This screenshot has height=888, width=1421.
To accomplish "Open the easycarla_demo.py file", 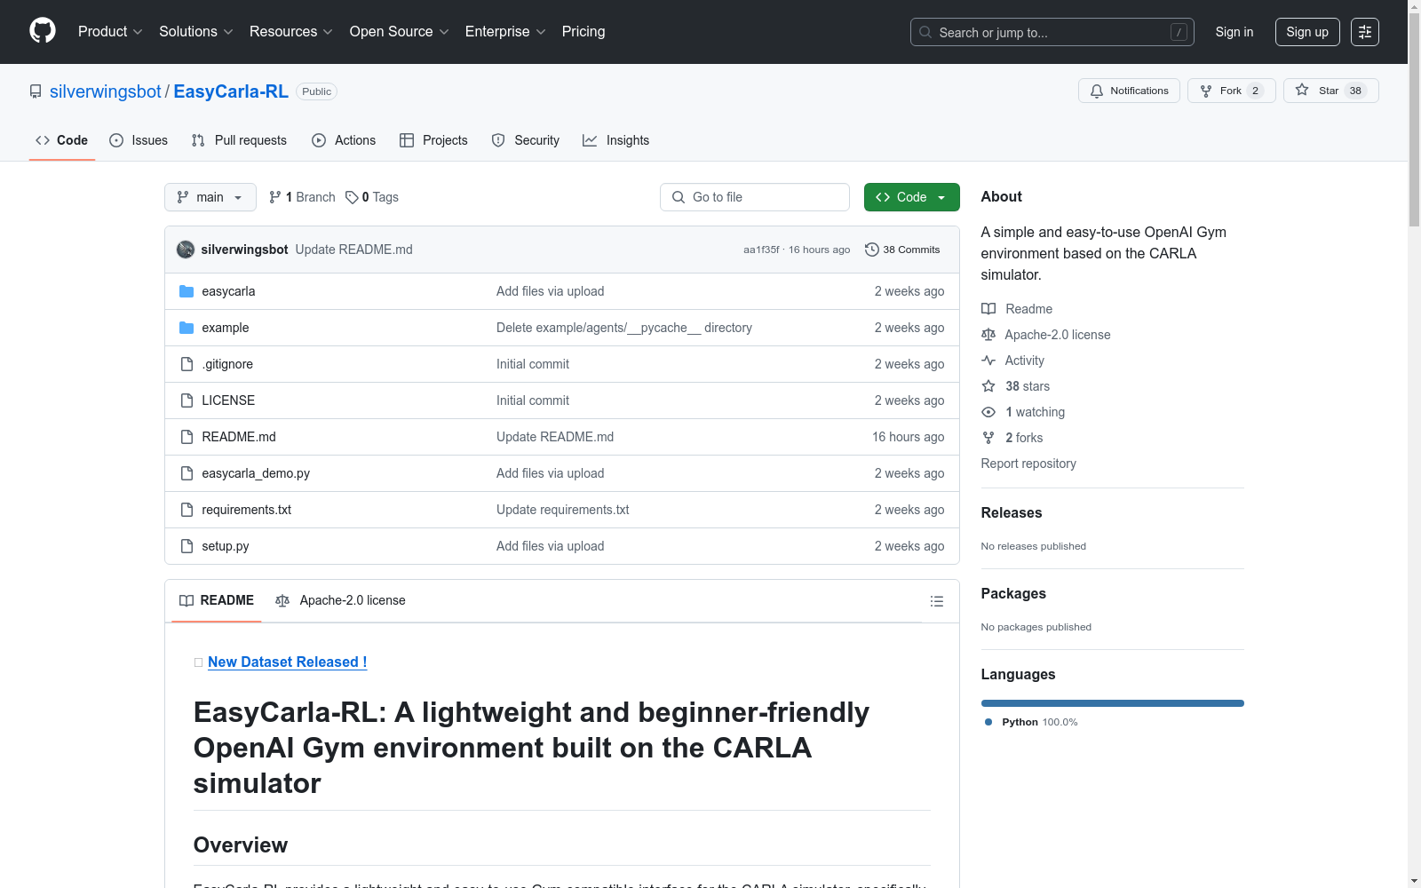I will 256,473.
